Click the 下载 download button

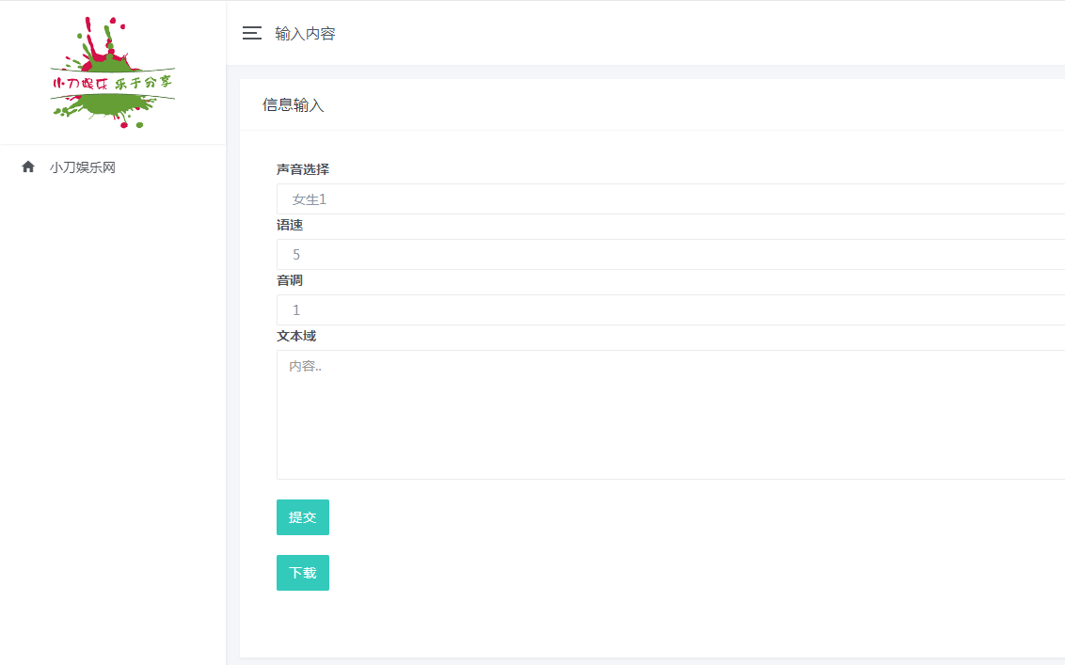tap(302, 572)
